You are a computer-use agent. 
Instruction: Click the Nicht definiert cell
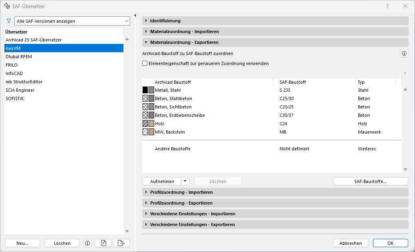pos(294,149)
